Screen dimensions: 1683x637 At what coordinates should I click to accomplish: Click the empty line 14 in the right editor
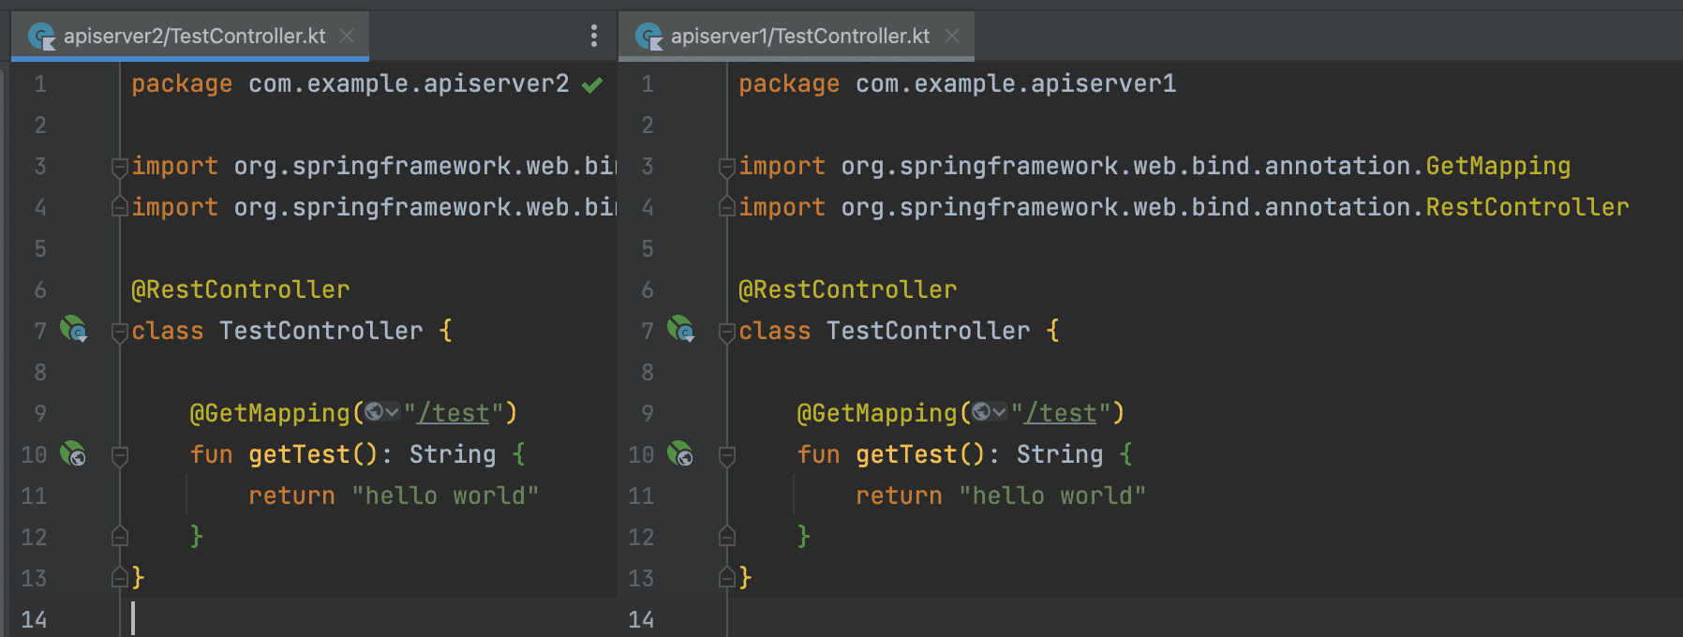(1124, 618)
